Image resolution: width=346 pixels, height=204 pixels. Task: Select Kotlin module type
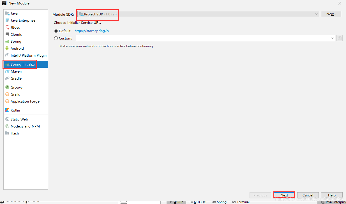(26, 110)
